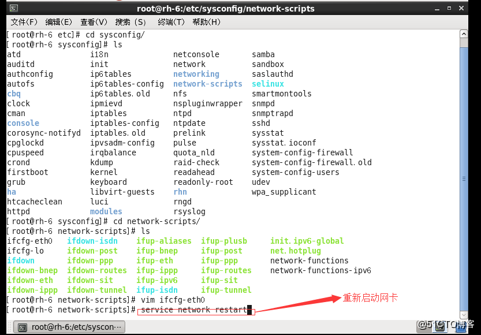
Task: Click the 'ifcfg-lo' file name
Action: pyautogui.click(x=25, y=251)
